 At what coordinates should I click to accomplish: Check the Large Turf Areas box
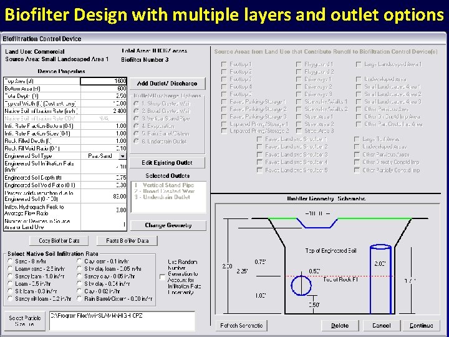[x=357, y=139]
